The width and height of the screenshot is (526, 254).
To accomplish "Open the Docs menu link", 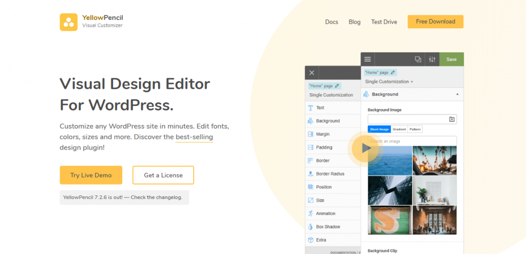I will (x=332, y=22).
